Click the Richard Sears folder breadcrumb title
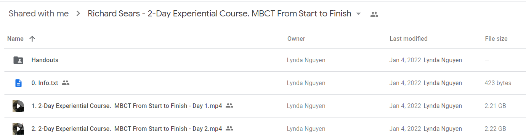Image resolution: width=526 pixels, height=140 pixels. 220,14
